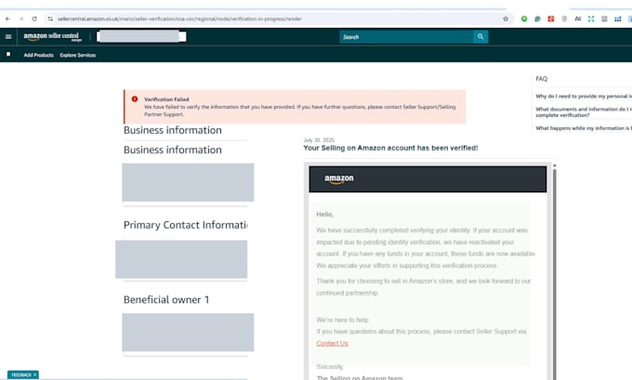This screenshot has width=632, height=380.
Task: Click the Search input field
Action: (x=406, y=36)
